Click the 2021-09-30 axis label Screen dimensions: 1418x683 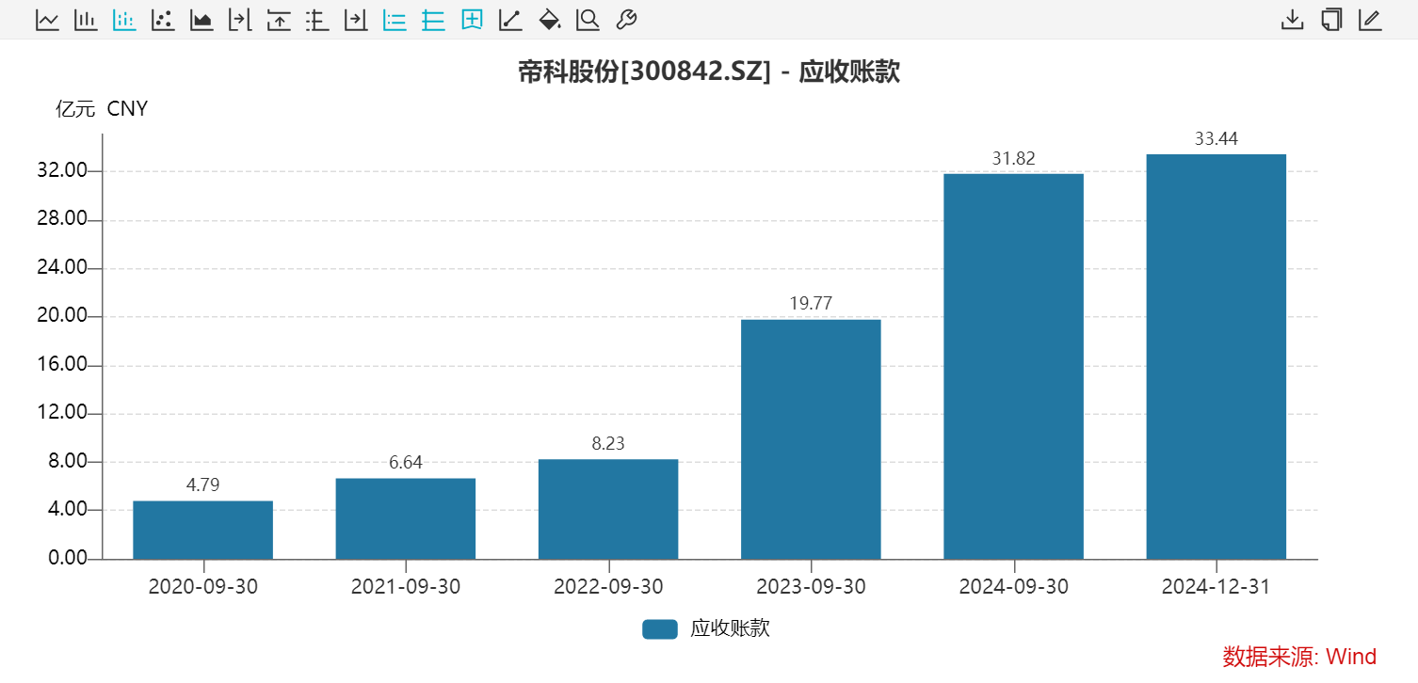406,586
